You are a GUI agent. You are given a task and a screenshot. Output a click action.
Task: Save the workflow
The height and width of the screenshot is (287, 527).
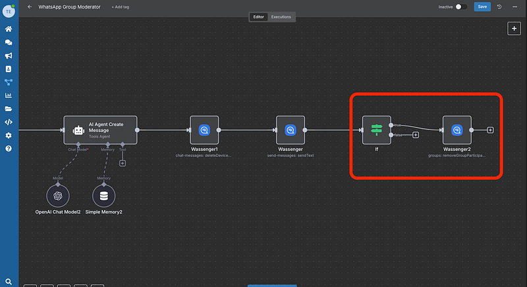pos(482,7)
